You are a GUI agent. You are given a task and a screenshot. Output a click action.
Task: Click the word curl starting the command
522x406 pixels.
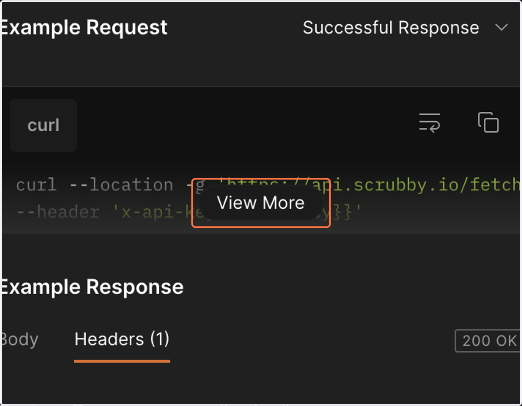click(37, 185)
